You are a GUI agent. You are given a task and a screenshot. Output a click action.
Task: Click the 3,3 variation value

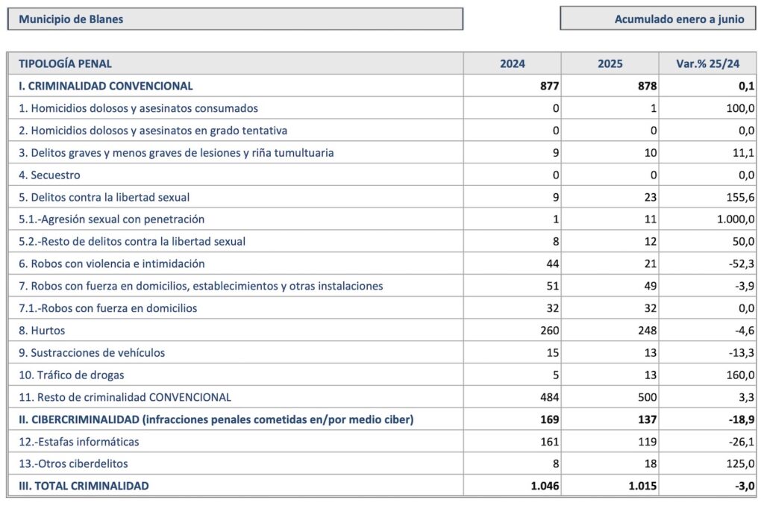click(746, 397)
